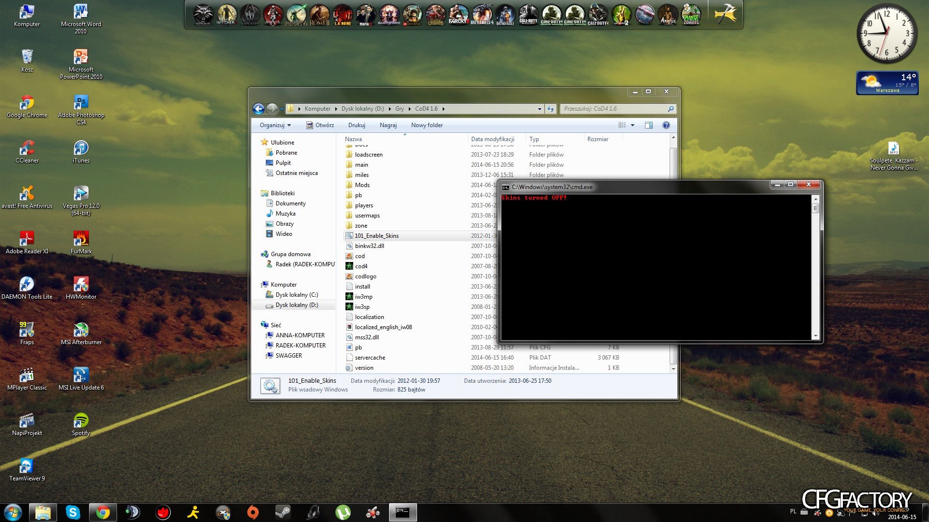The image size is (929, 522).
Task: Launch The Witcher 2 from the game dock
Action: click(226, 14)
